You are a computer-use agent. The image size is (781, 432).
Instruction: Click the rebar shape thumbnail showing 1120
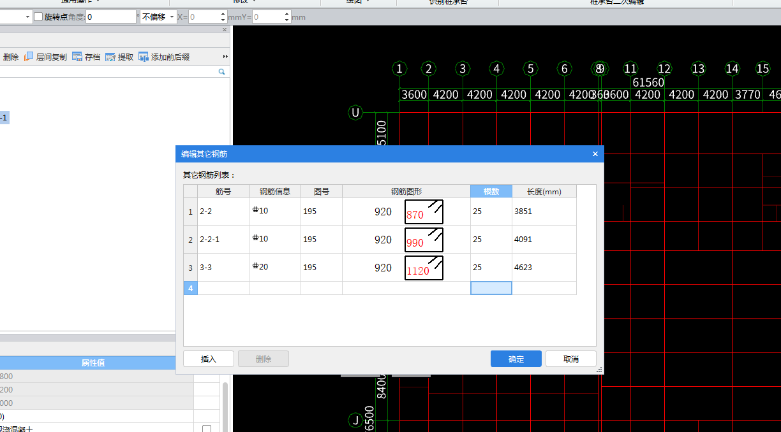(424, 268)
